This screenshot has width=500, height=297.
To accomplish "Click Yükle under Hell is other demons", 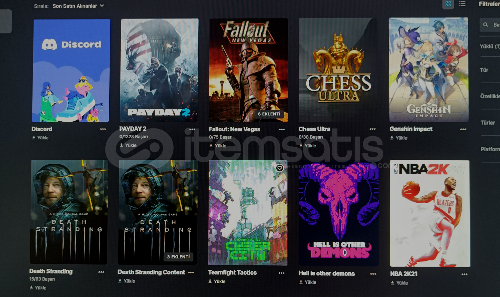I will pyautogui.click(x=308, y=282).
